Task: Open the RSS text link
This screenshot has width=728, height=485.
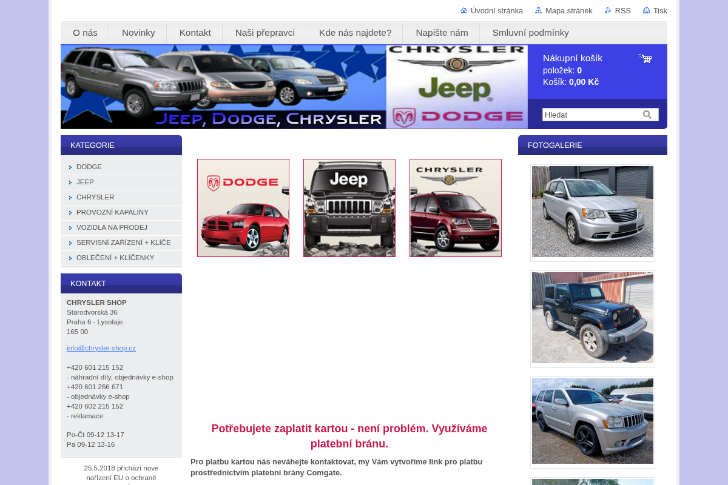Action: pyautogui.click(x=623, y=10)
